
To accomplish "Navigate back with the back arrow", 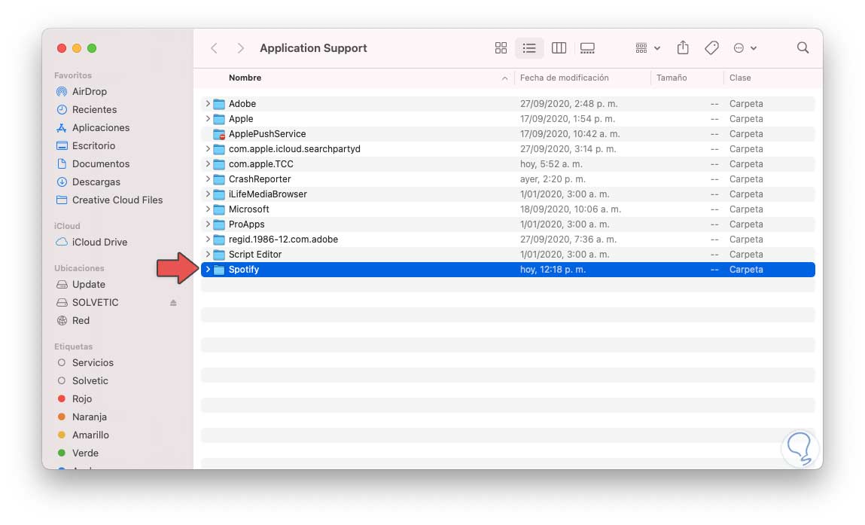I will coord(215,47).
